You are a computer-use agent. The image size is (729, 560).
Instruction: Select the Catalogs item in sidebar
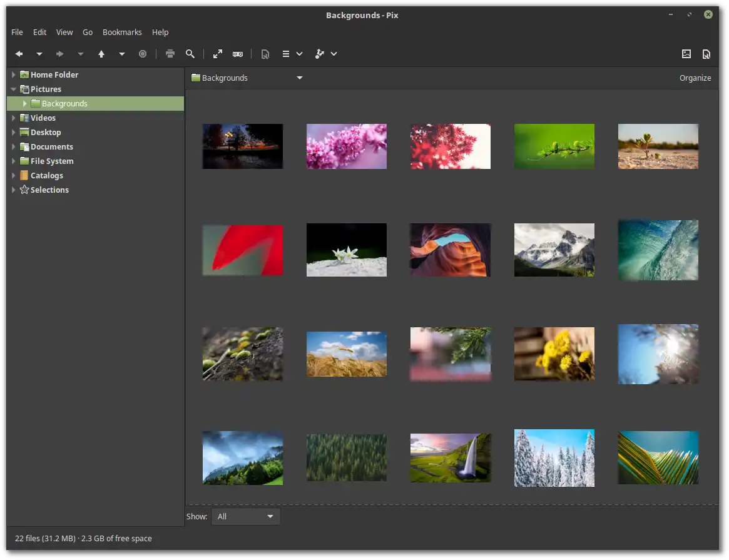pyautogui.click(x=46, y=176)
